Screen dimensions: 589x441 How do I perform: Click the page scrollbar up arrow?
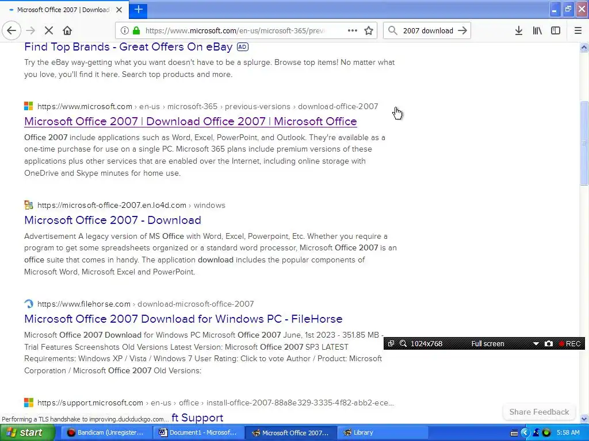coord(584,47)
